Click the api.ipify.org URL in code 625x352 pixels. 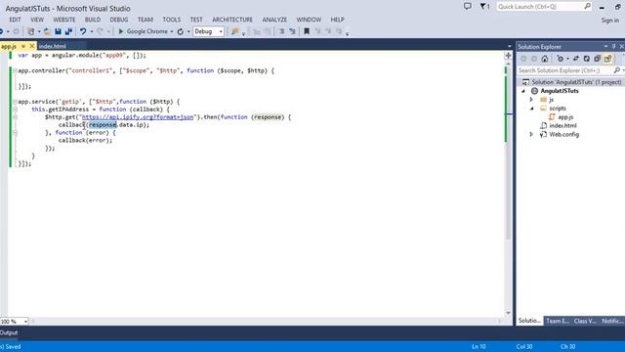tap(138, 117)
